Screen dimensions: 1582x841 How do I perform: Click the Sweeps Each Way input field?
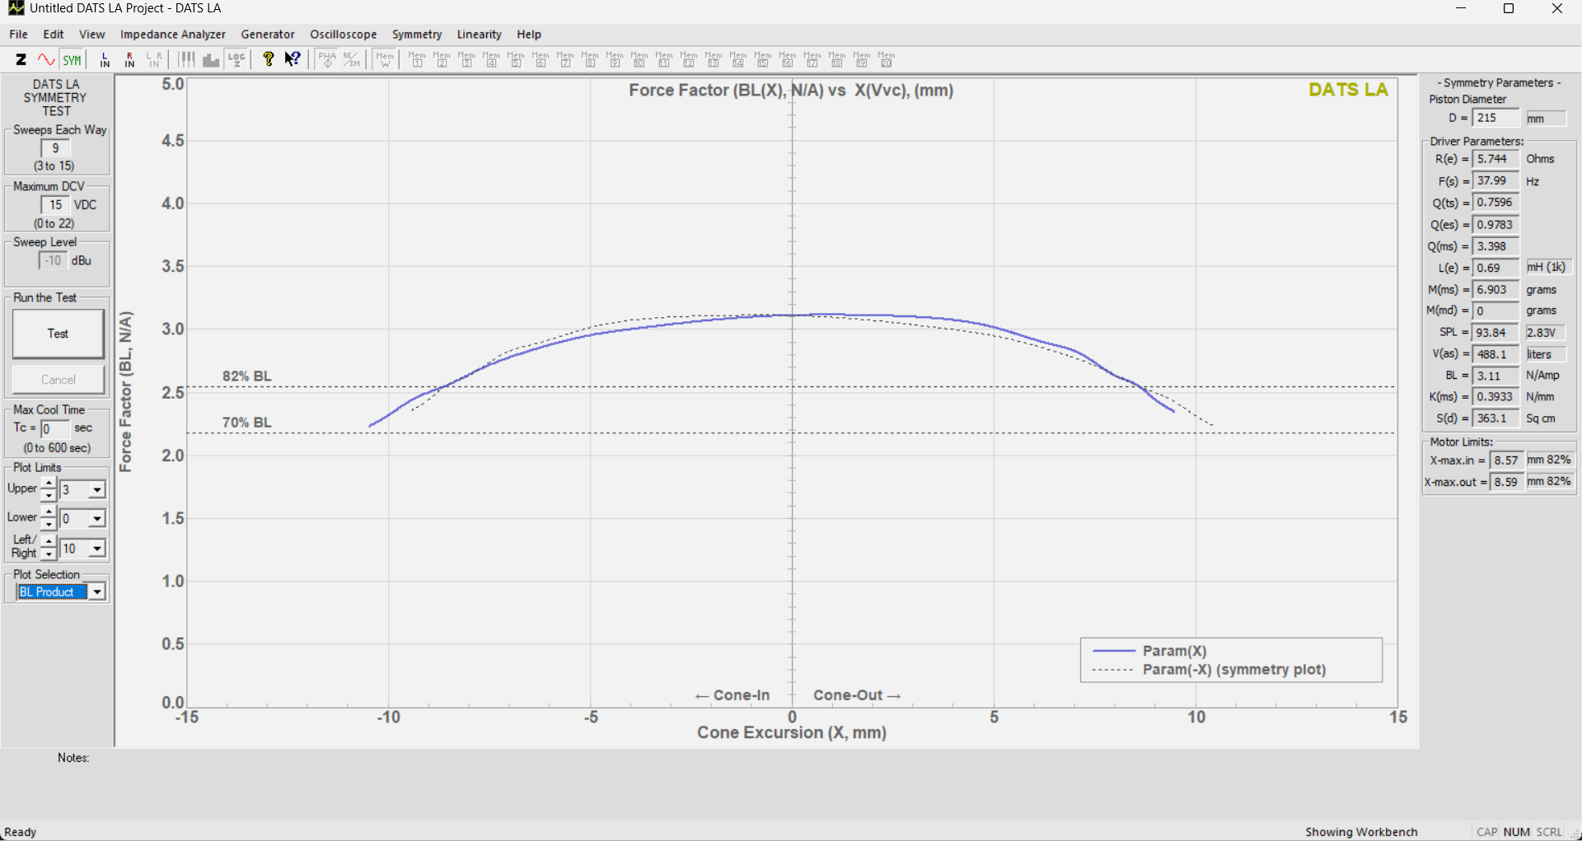(55, 148)
